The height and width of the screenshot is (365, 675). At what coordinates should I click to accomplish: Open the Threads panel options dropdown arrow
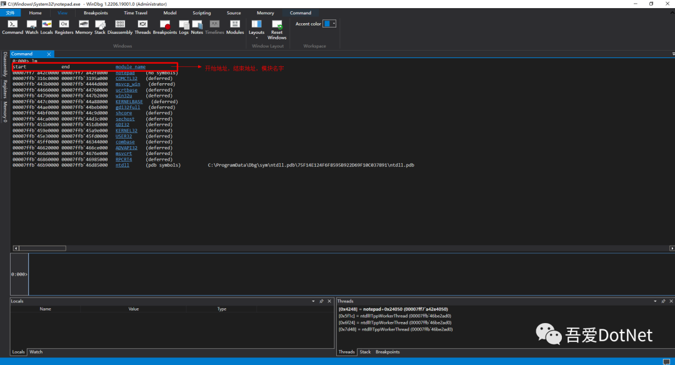tap(655, 301)
